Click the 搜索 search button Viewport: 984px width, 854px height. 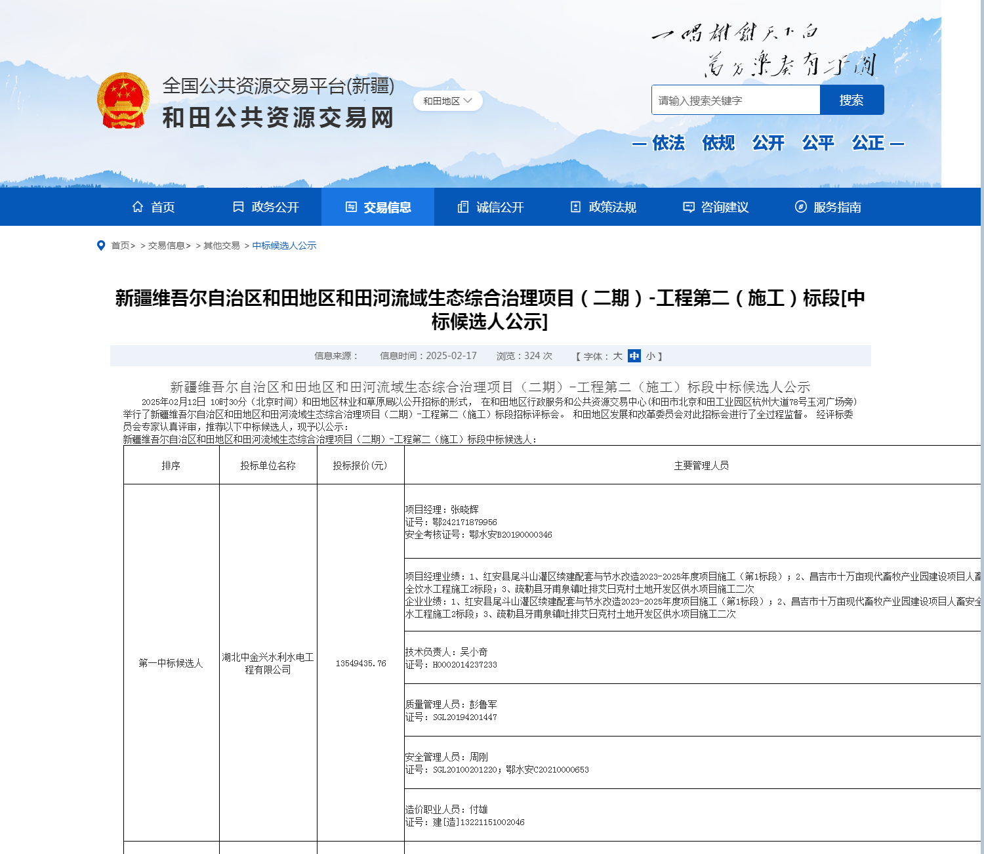[x=851, y=99]
